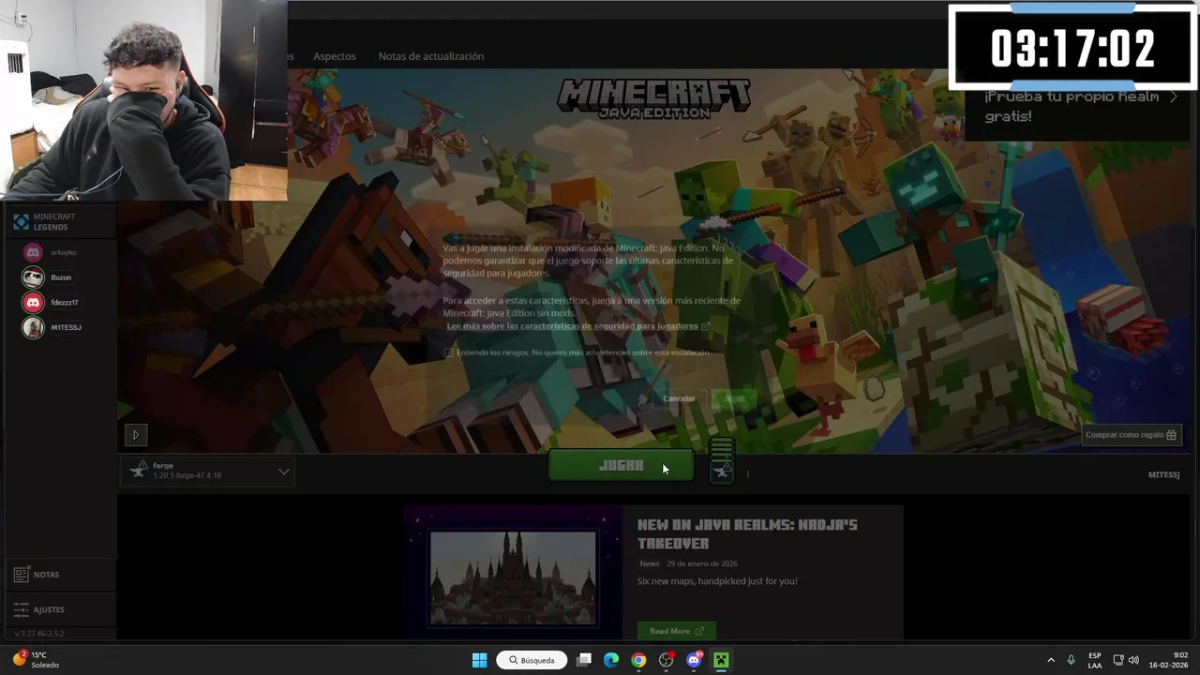Click the green JUGAR button
The height and width of the screenshot is (675, 1200).
click(x=622, y=466)
